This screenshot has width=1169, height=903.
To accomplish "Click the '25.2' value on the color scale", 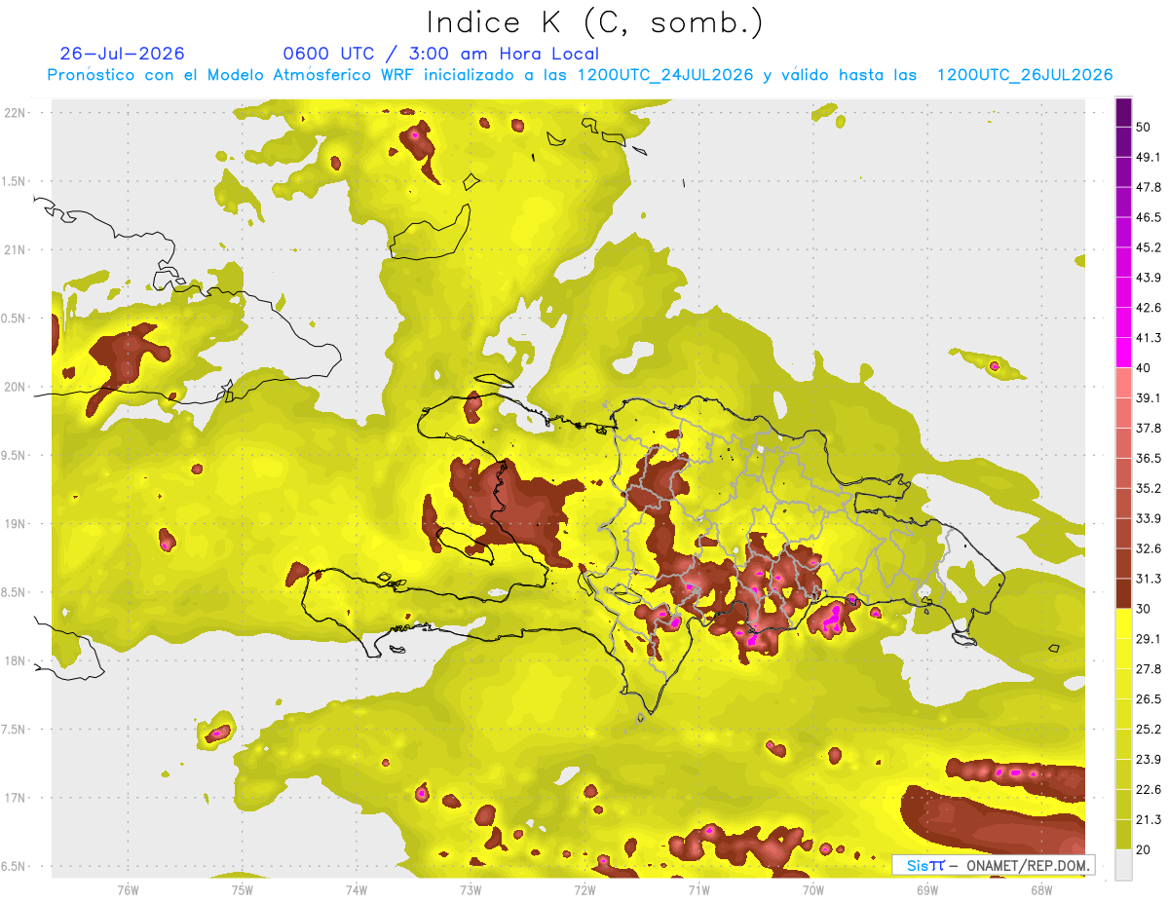I will click(x=1148, y=730).
